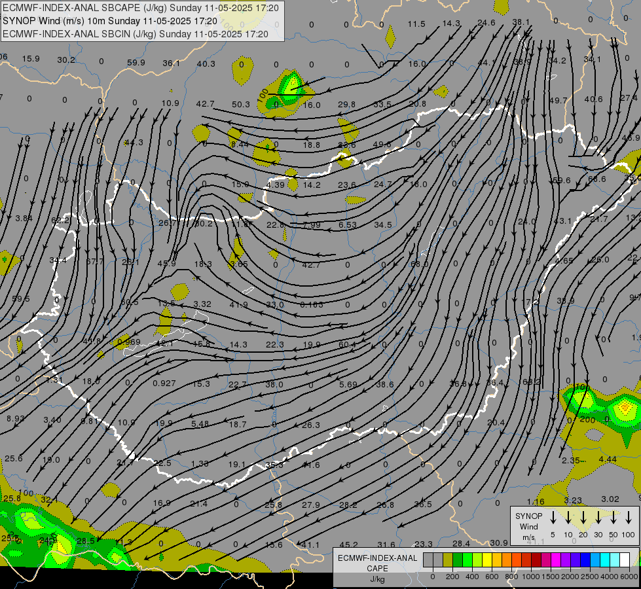This screenshot has width=641, height=589.
Task: Pick the olive swatch in CAPE legend
Action: click(x=448, y=560)
